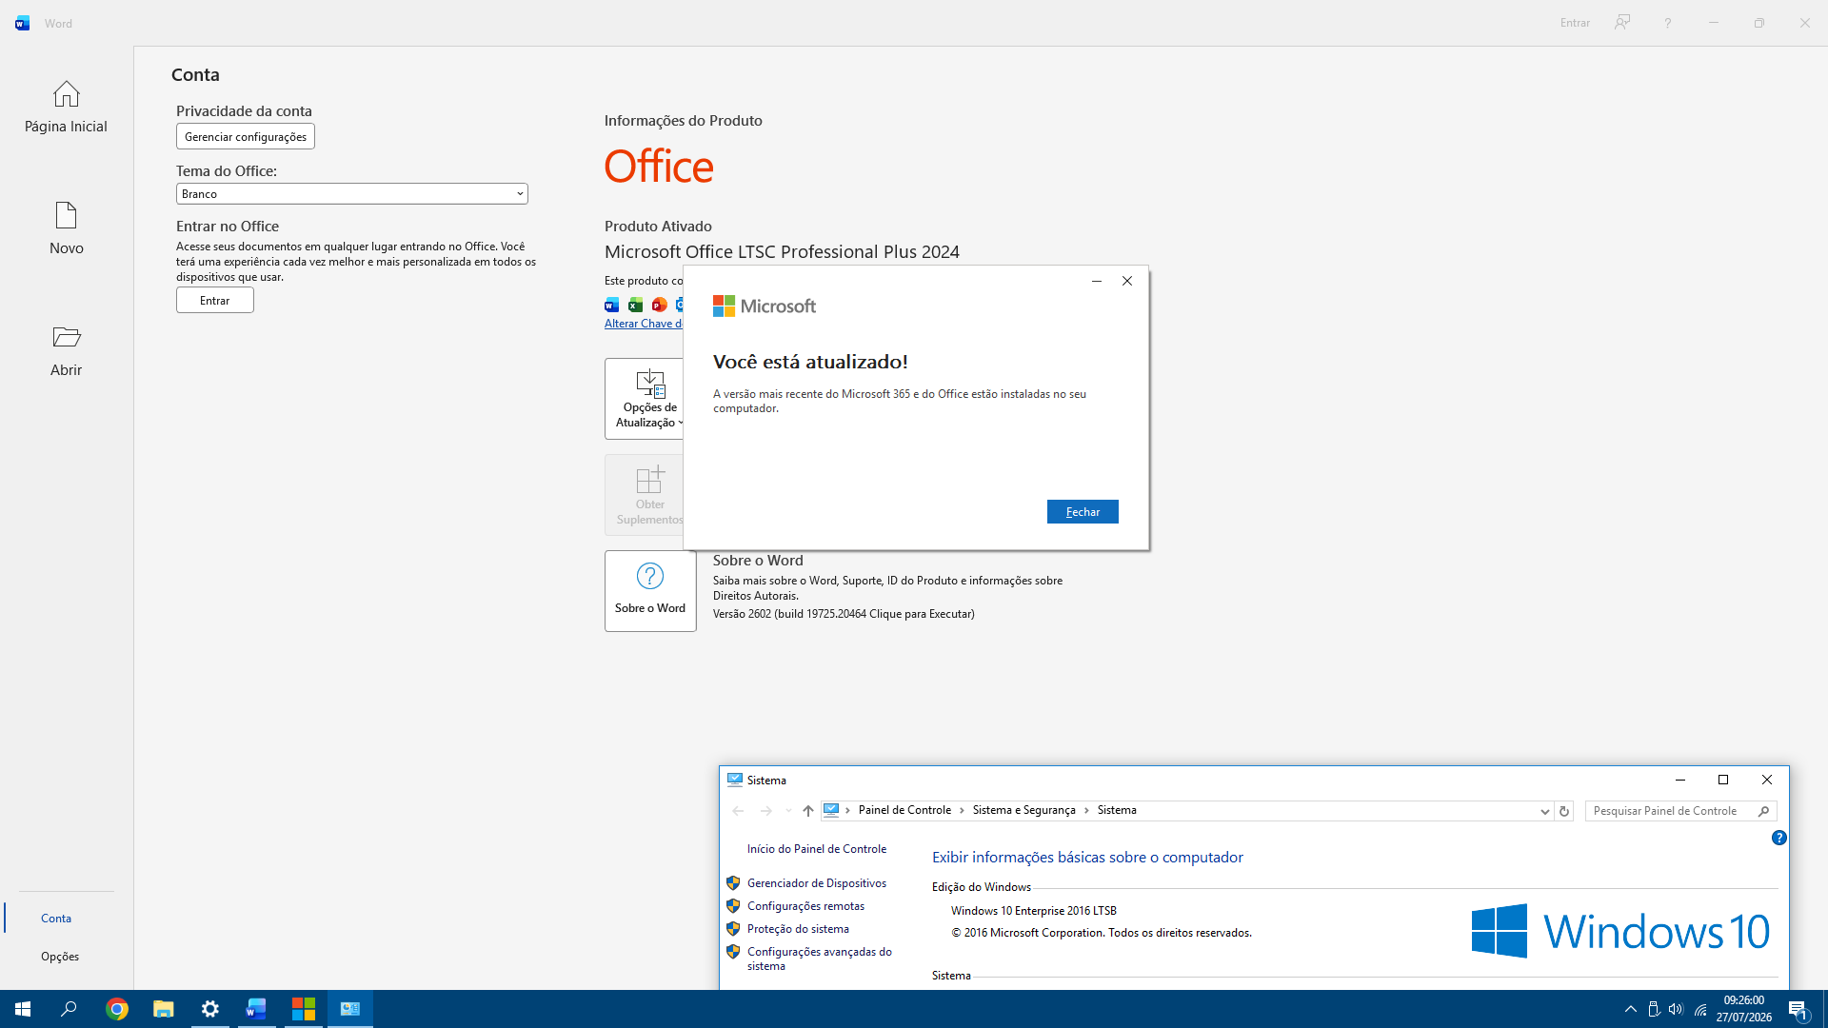Close the Microsoft update dialog with X
This screenshot has height=1028, width=1828.
pos(1127,281)
